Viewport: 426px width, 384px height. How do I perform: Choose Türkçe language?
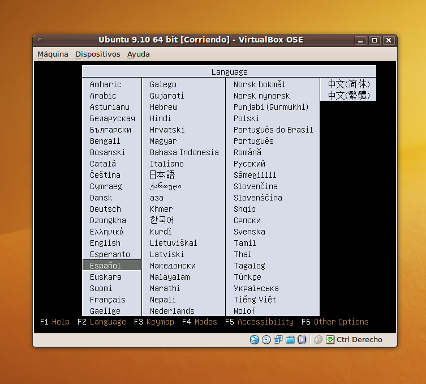(x=247, y=277)
